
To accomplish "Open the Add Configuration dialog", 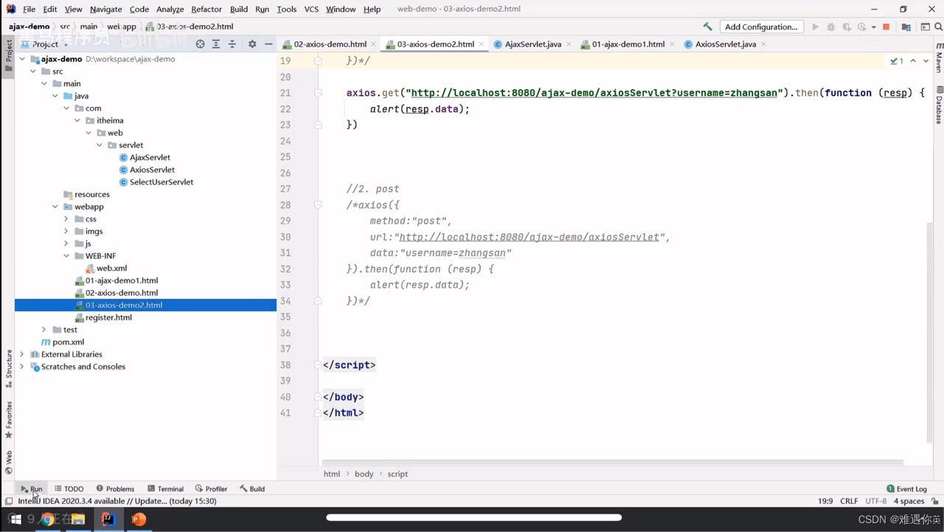I will (761, 27).
